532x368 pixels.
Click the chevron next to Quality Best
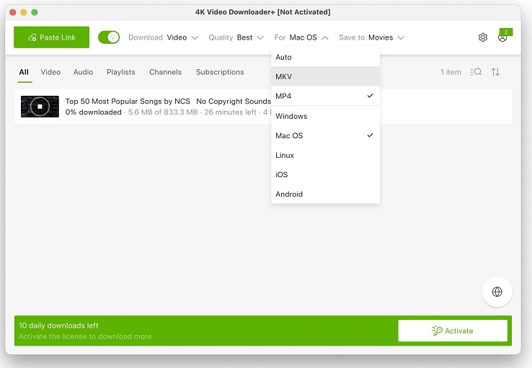[260, 37]
